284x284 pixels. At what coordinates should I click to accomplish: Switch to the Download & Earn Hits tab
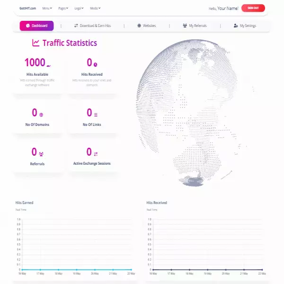pos(94,26)
